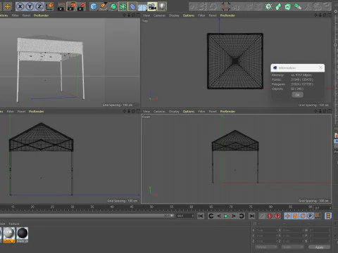Click the lower-left viewport zoom icon
This screenshot has width=338, height=253.
(129, 111)
